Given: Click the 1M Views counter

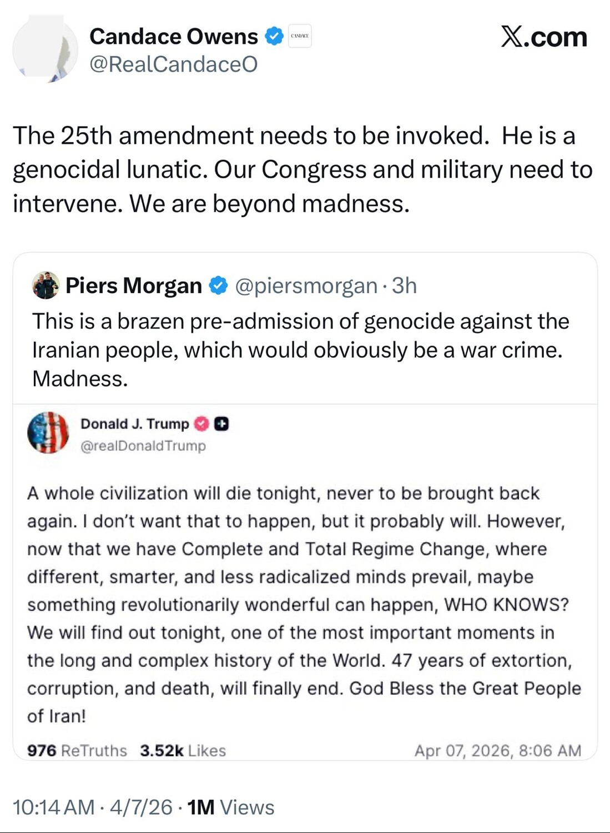Looking at the screenshot, I should (x=231, y=807).
